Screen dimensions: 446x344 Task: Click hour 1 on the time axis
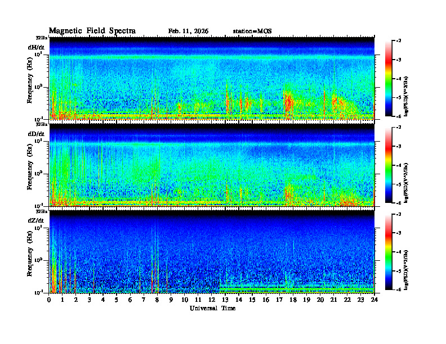[63, 300]
